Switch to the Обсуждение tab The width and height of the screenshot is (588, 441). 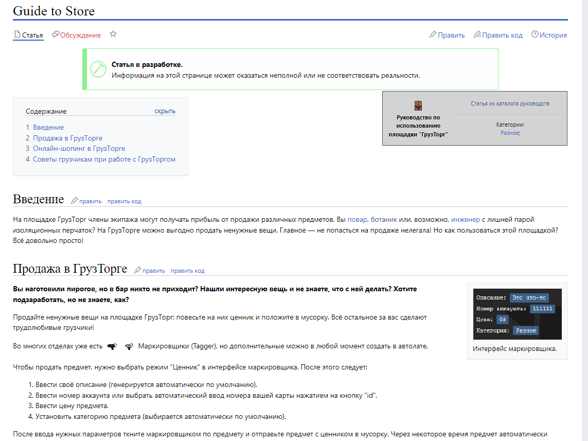pyautogui.click(x=80, y=35)
